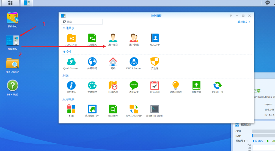The width and height of the screenshot is (275, 151).
Task: Open the QuickConnect settings icon
Action: point(71,62)
